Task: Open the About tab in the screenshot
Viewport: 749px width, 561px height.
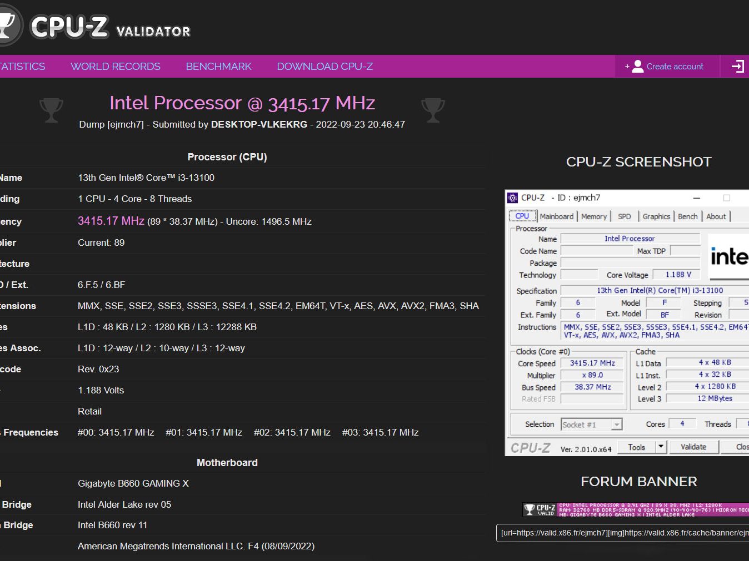Action: pos(716,216)
